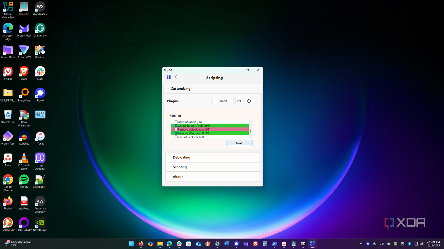The image size is (444, 249).
Task: Click the Import plugins button
Action: (223, 101)
